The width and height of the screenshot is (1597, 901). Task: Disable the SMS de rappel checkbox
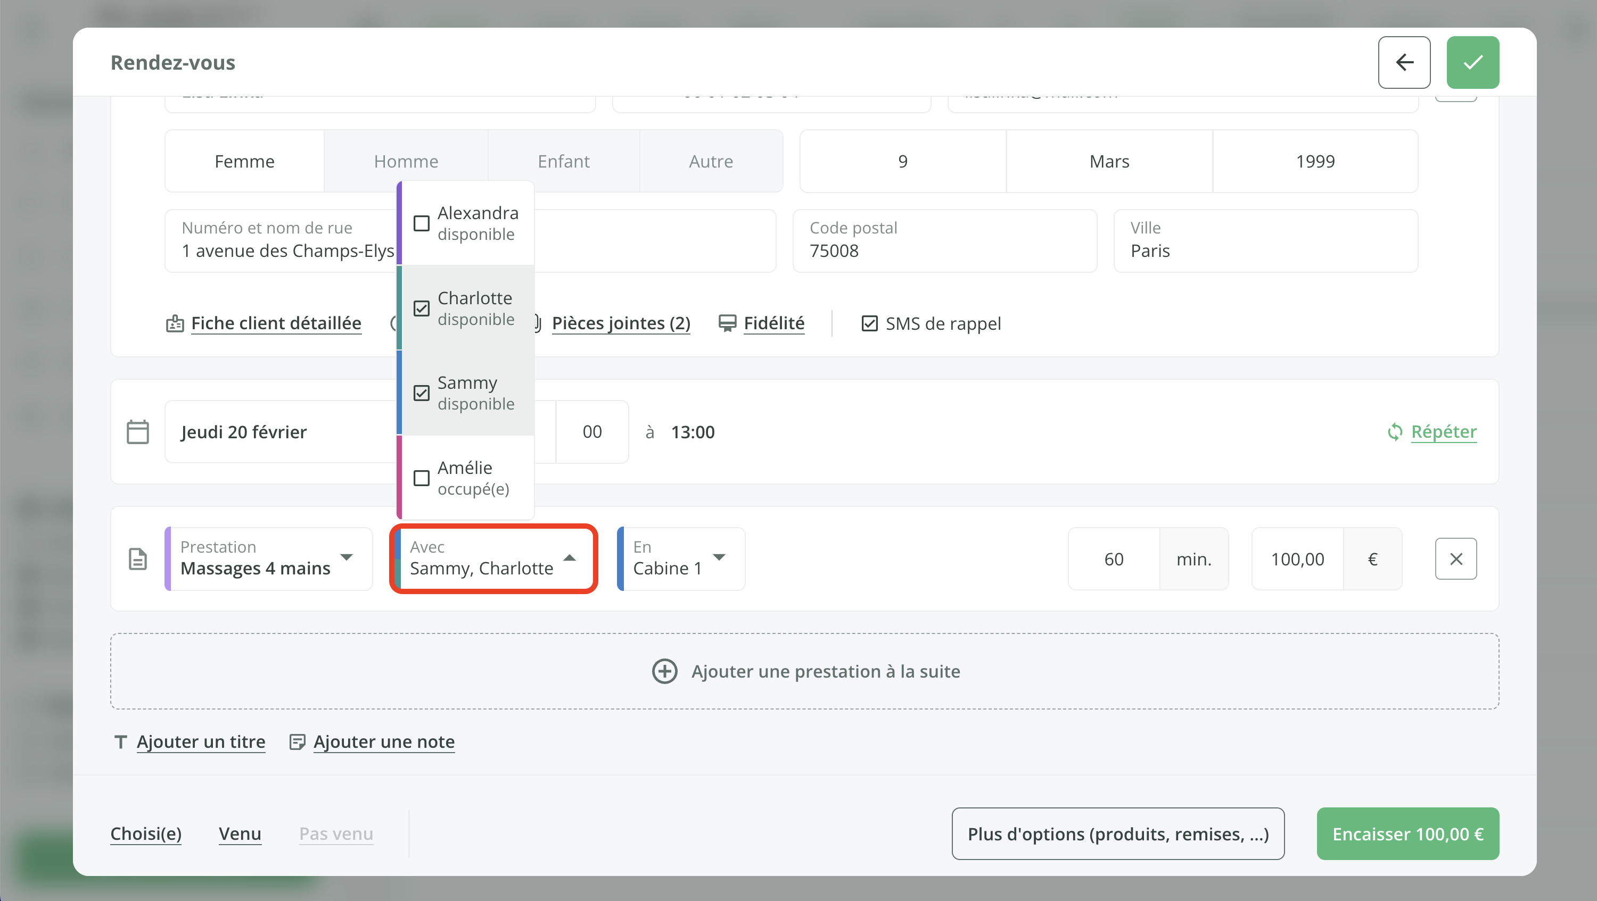pos(869,323)
